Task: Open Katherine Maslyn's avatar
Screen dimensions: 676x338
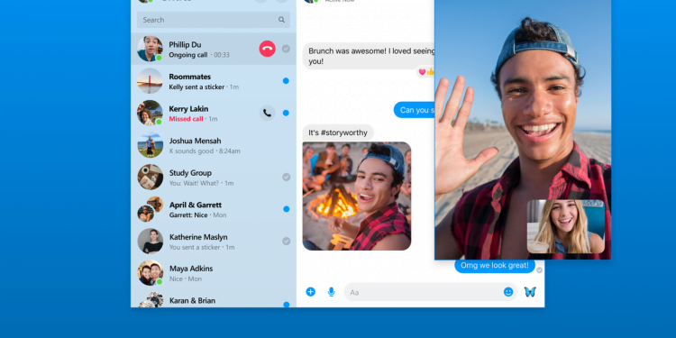Action: tap(150, 241)
